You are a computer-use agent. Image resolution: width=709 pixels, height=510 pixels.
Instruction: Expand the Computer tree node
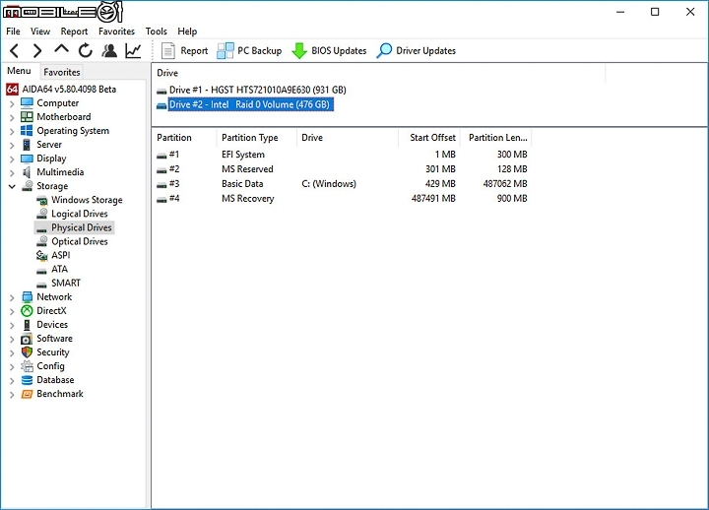(x=12, y=103)
